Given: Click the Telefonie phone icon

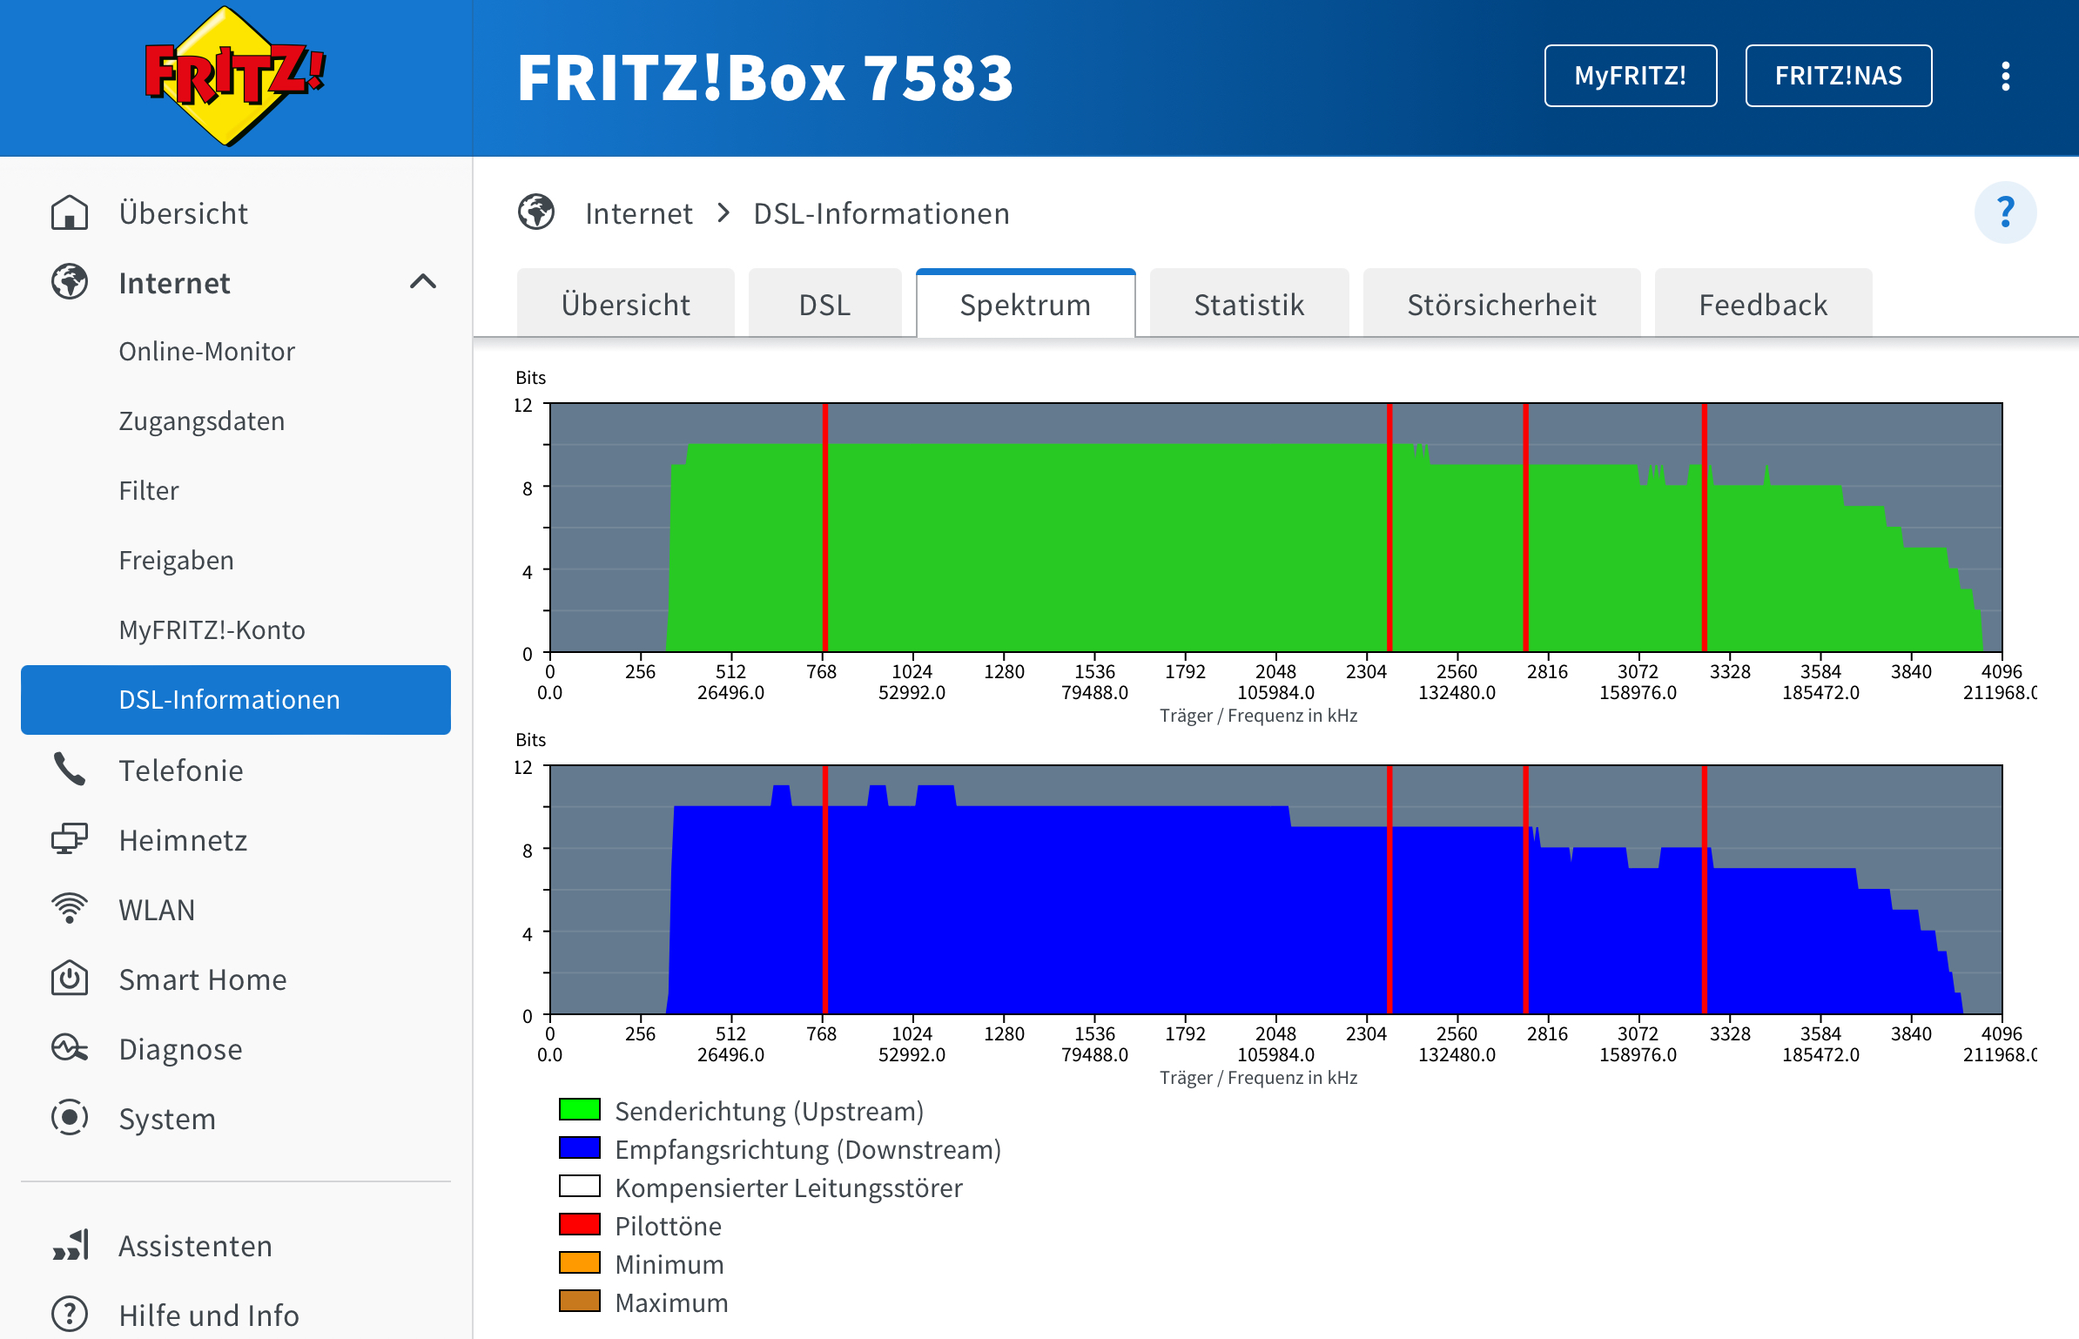Looking at the screenshot, I should coord(70,770).
